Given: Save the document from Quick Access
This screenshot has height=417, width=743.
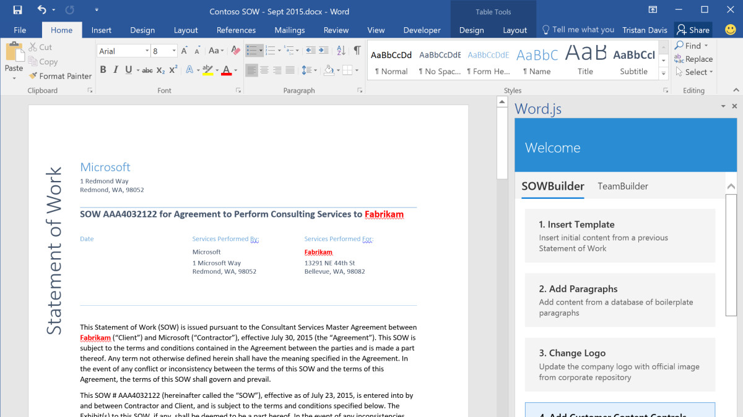Looking at the screenshot, I should [17, 11].
